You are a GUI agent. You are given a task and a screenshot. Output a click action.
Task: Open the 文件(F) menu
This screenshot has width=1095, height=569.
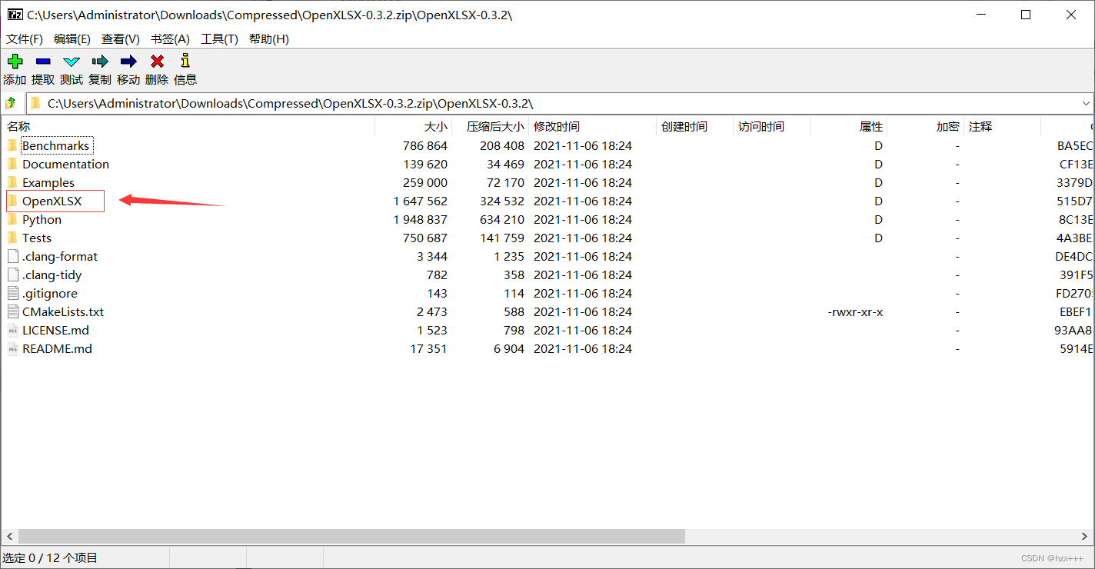pos(24,38)
